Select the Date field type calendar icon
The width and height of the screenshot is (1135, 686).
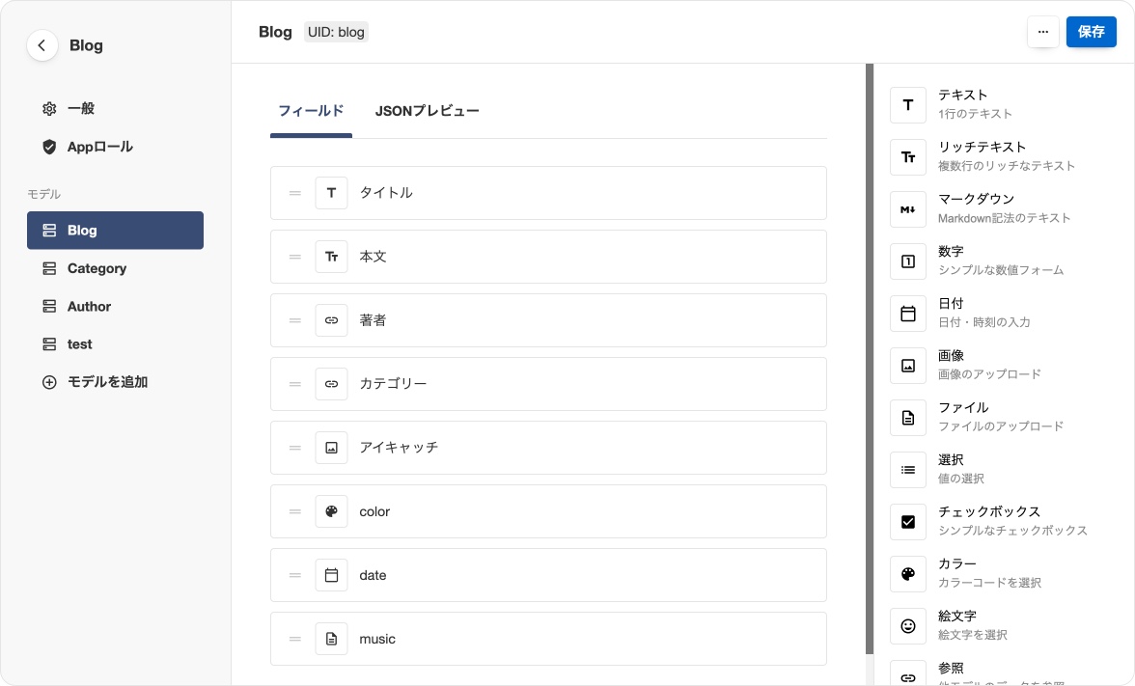click(x=907, y=314)
